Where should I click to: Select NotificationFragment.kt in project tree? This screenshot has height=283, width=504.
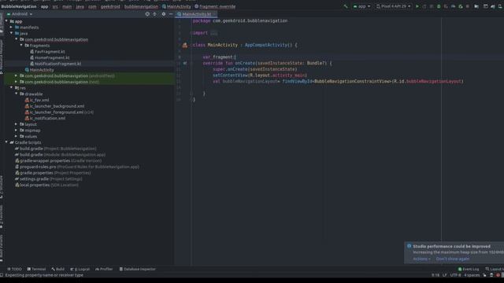pos(55,64)
